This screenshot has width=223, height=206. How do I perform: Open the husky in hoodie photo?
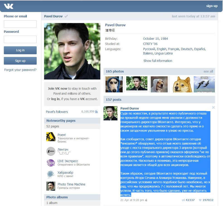pos(114,84)
